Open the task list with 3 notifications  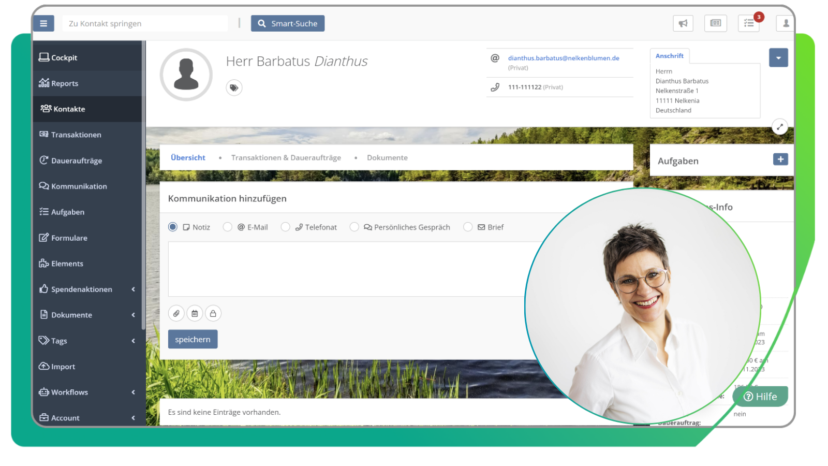749,23
